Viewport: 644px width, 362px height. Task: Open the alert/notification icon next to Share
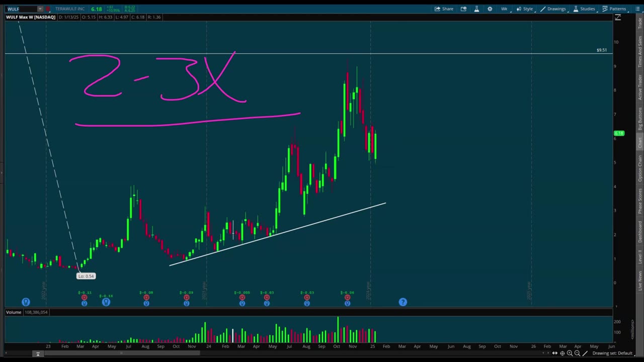point(463,9)
